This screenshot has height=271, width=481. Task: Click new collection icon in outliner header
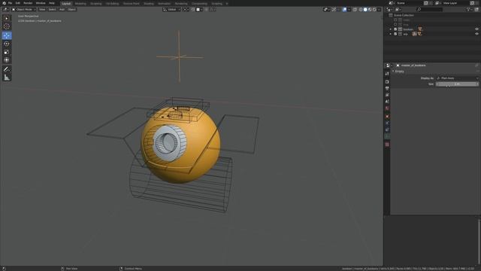point(476,10)
